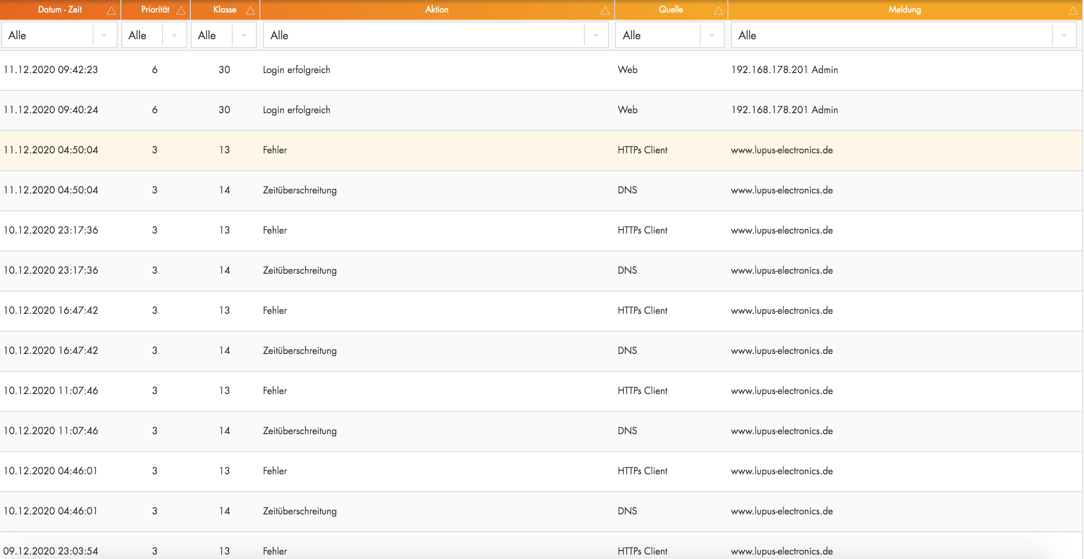The height and width of the screenshot is (559, 1084).
Task: Open the Datum - Zeit filter dropdown
Action: pyautogui.click(x=104, y=36)
